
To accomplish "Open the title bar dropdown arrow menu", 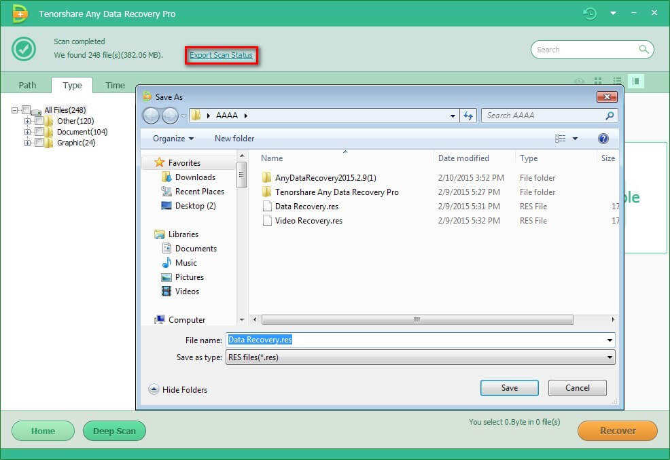I will pos(613,13).
